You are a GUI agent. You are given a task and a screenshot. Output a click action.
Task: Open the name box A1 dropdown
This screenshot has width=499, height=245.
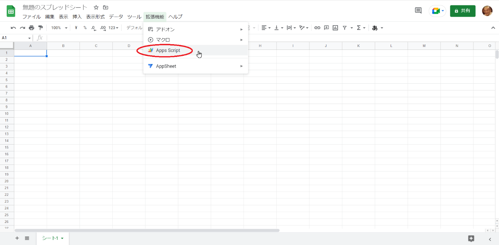click(30, 38)
